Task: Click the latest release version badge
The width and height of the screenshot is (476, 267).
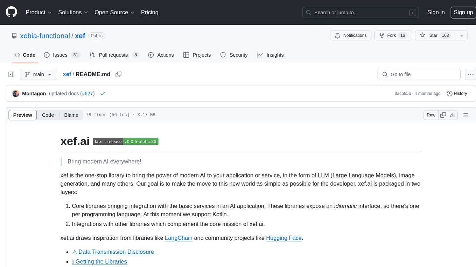Action: [x=126, y=142]
